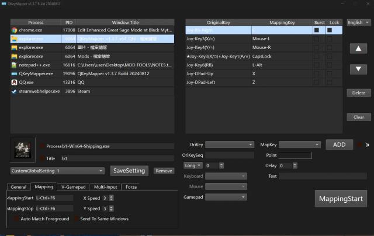
Task: Open the CustomGlobalSetting 1 dropdown
Action: point(57,171)
